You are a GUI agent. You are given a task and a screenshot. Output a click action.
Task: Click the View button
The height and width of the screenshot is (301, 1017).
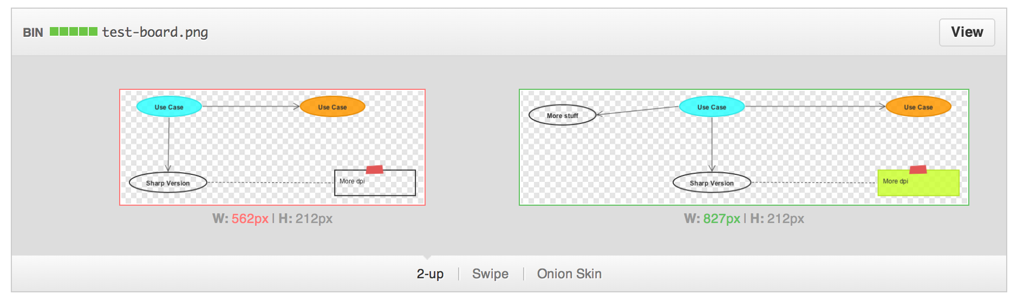(x=967, y=32)
